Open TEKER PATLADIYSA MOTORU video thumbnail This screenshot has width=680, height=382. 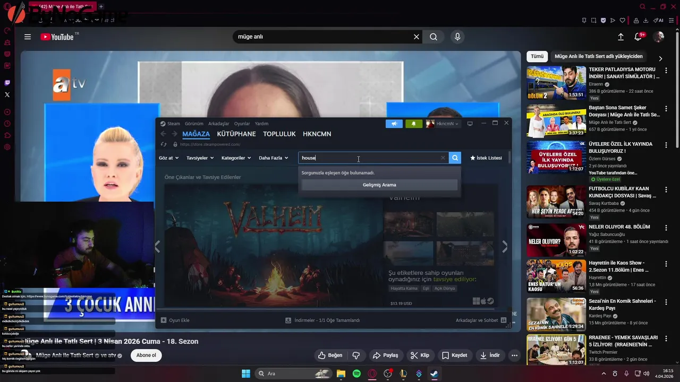click(x=556, y=83)
